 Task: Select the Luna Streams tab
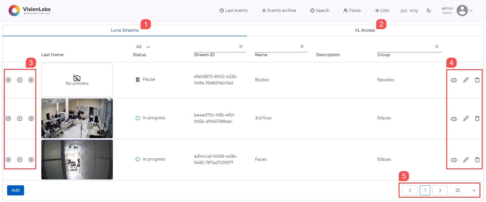click(125, 30)
